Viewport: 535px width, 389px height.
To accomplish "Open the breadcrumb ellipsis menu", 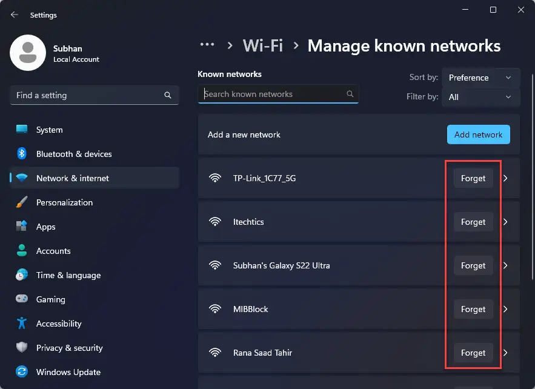I will [x=207, y=44].
